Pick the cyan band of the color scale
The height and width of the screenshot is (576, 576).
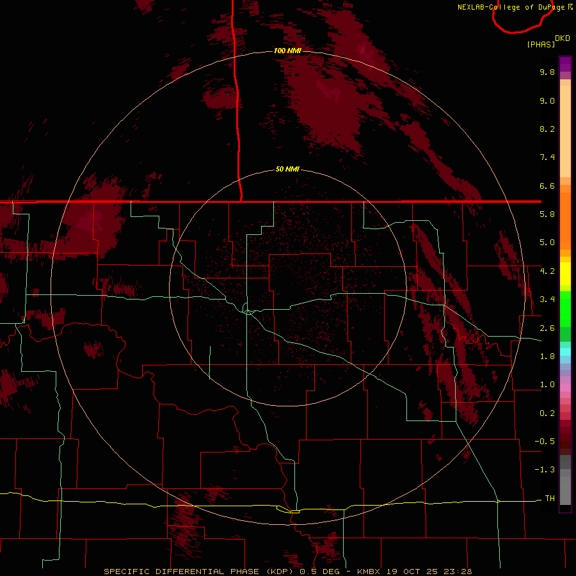coord(565,352)
